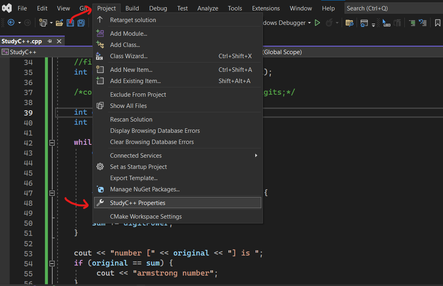Toggle pin on StudyC++.cpp tab
This screenshot has width=443, height=286.
50,41
